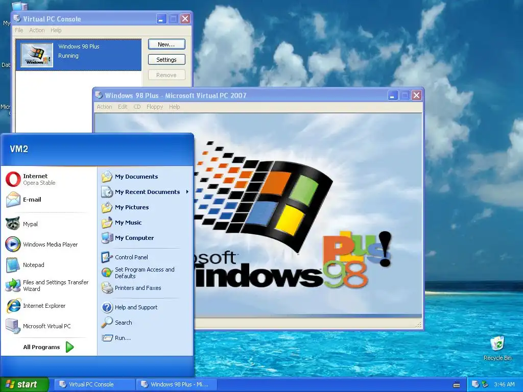Click the Remove button in Console
The width and height of the screenshot is (523, 392).
pos(167,75)
